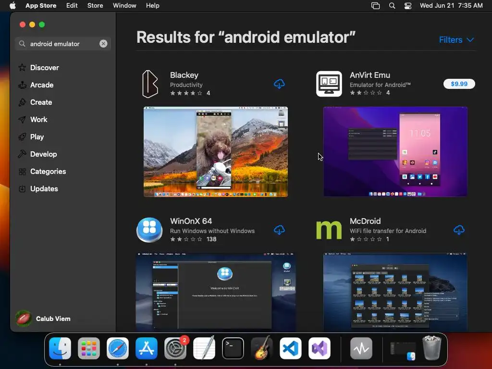Open GarageBand from the Dock

point(262,348)
